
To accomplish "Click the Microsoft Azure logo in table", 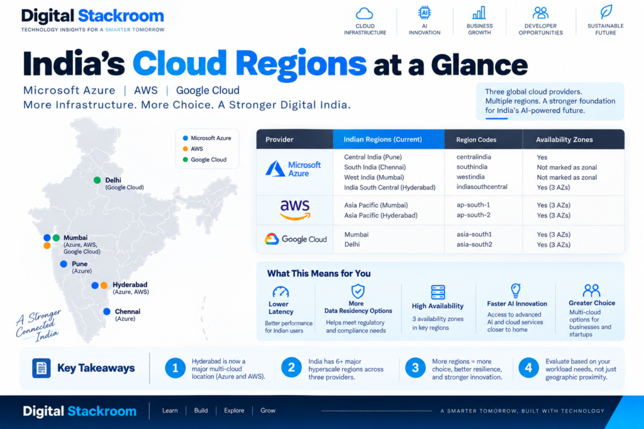I will tap(293, 168).
